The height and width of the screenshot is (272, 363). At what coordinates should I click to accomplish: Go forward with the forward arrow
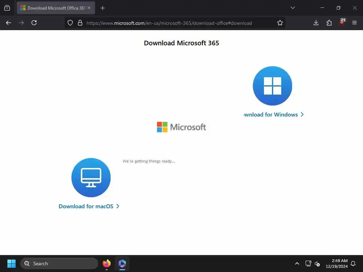pyautogui.click(x=21, y=23)
